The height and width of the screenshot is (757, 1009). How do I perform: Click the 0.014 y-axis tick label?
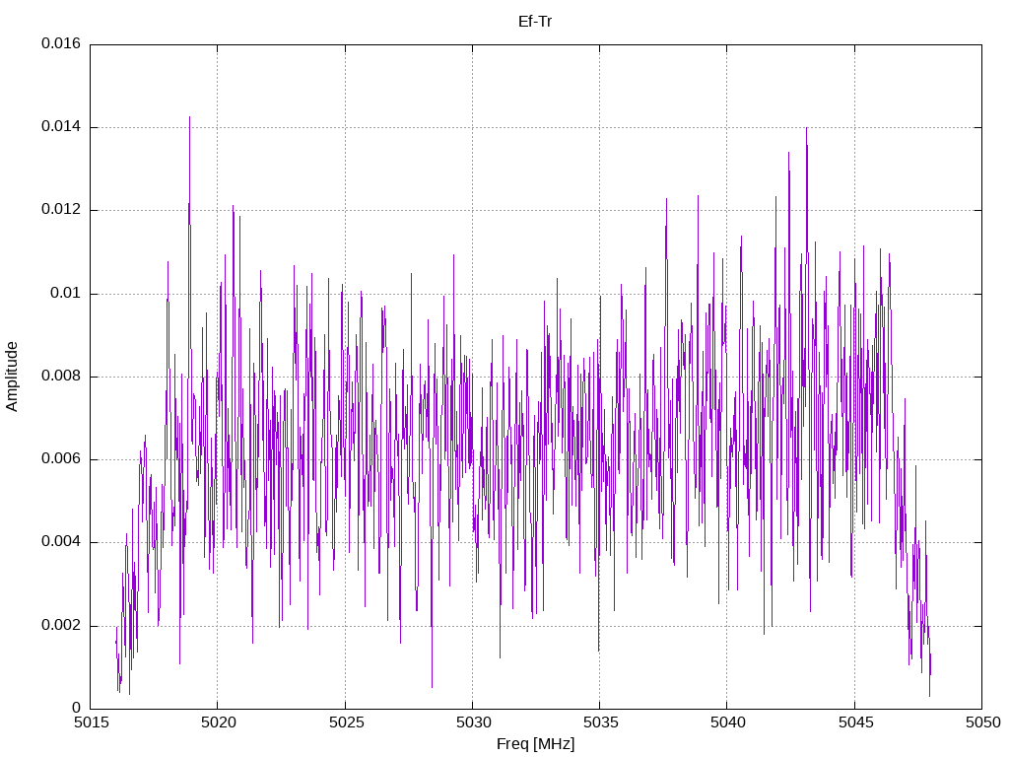pyautogui.click(x=61, y=127)
